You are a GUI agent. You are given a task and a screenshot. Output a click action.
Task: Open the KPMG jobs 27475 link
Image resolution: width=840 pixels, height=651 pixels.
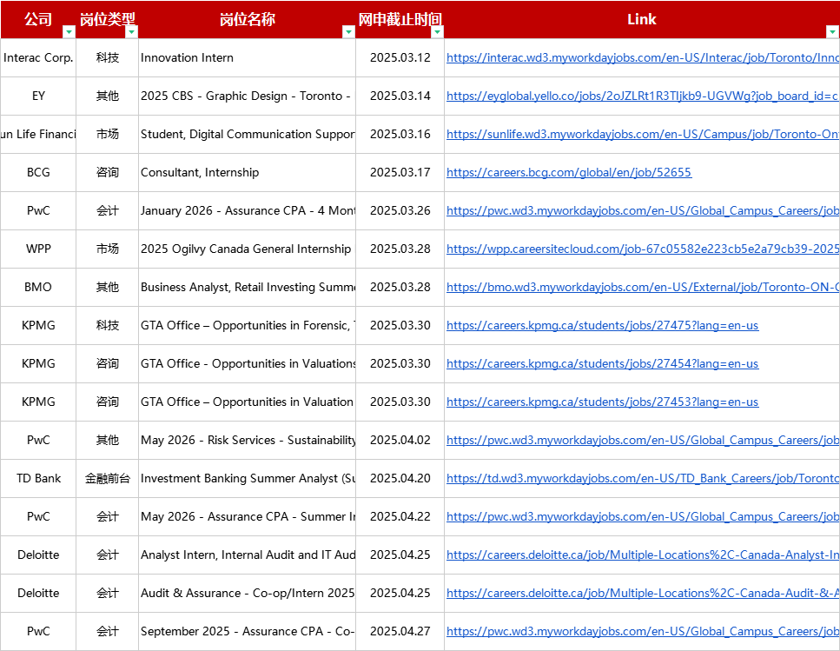pyautogui.click(x=602, y=325)
